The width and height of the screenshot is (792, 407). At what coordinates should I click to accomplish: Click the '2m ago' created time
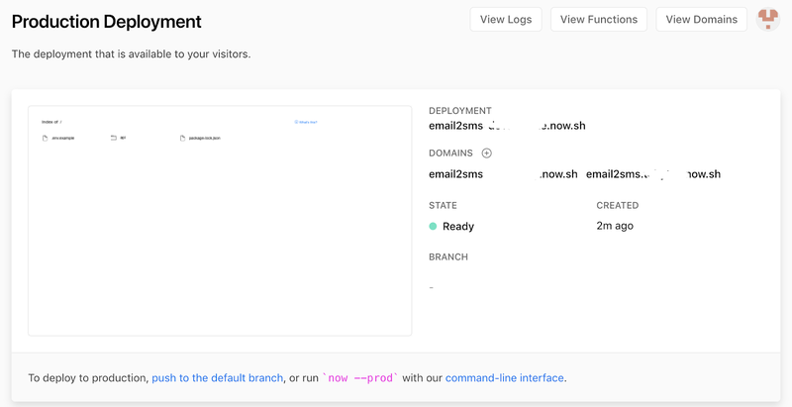point(615,226)
